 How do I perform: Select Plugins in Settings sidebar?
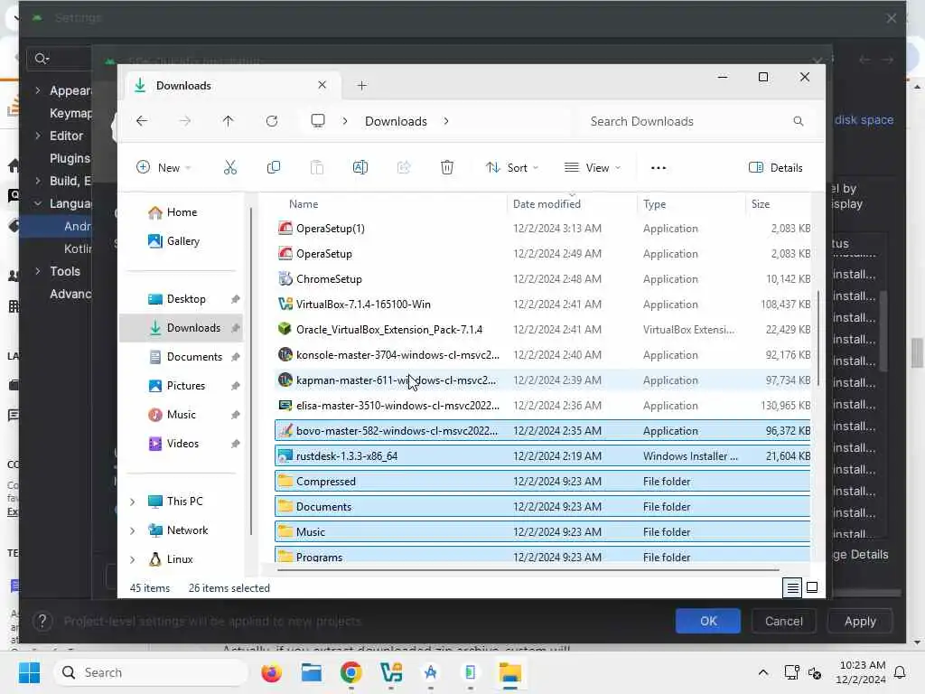70,158
